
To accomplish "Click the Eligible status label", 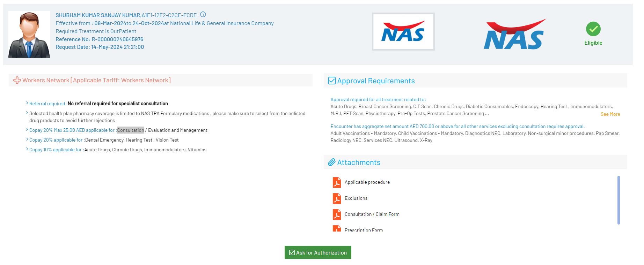I will (x=593, y=43).
